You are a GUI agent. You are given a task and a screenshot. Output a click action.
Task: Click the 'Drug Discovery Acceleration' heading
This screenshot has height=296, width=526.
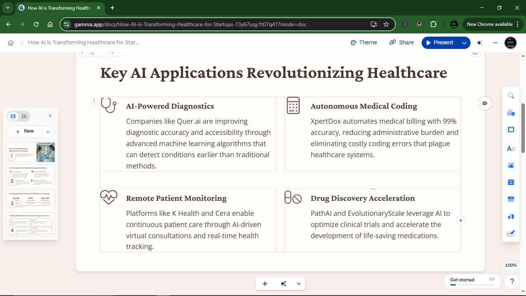[363, 198]
